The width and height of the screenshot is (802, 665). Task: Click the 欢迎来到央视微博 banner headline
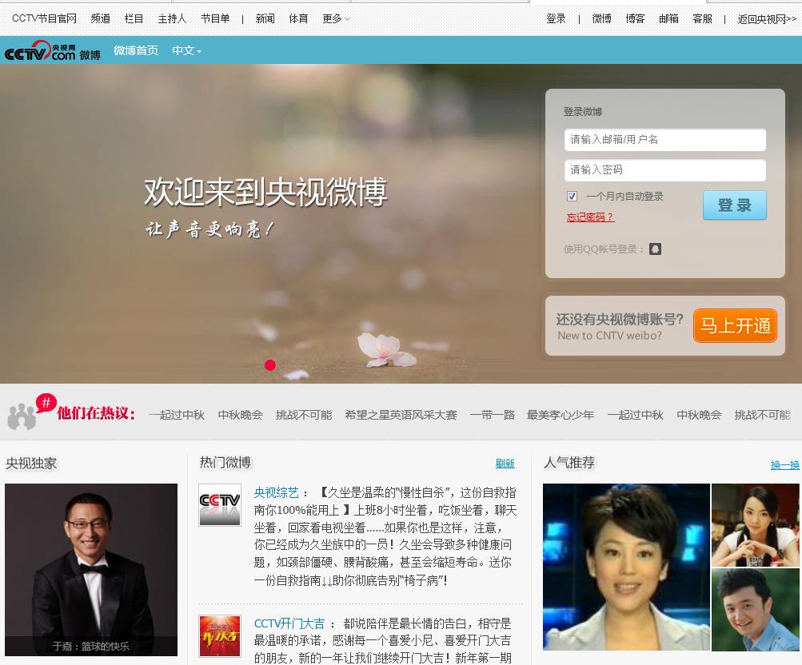point(265,193)
